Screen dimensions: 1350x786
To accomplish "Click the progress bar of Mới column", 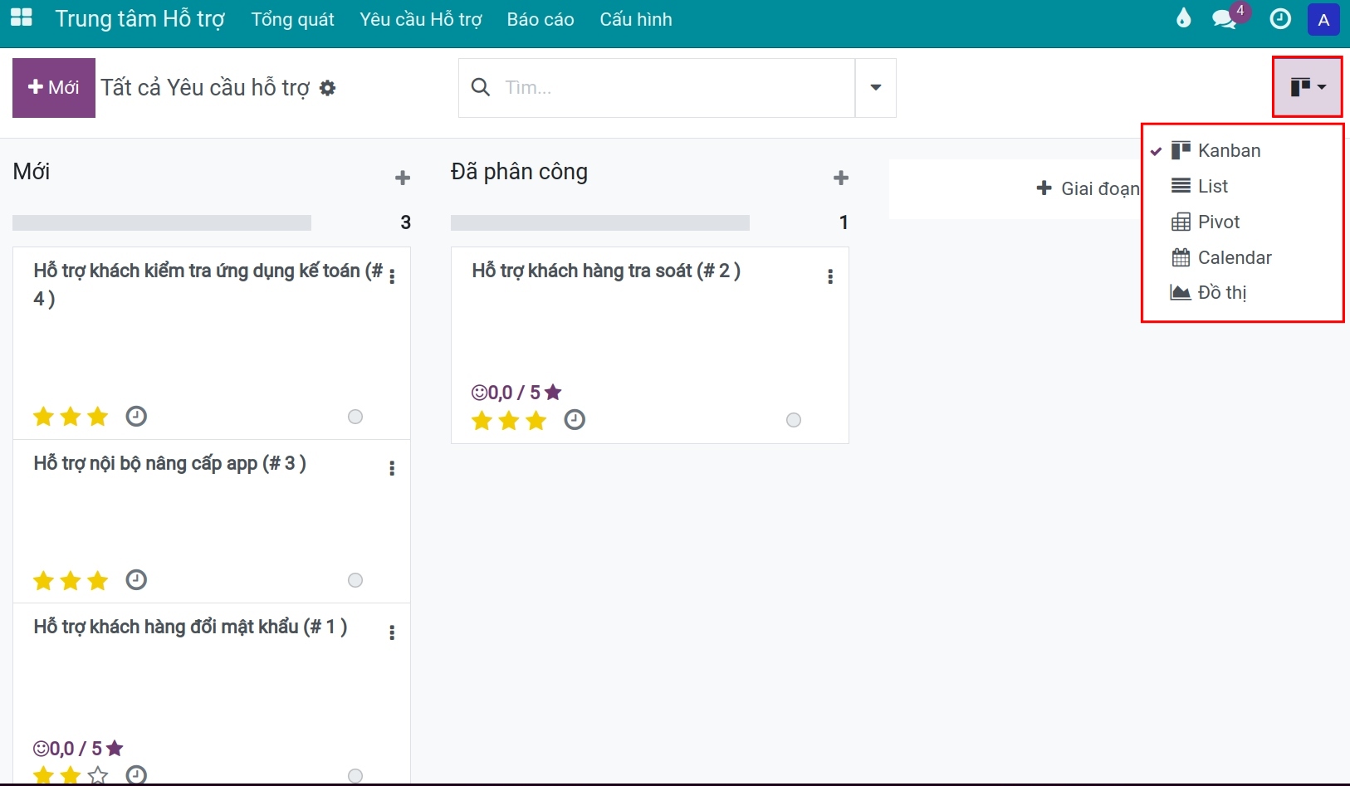I will click(162, 222).
